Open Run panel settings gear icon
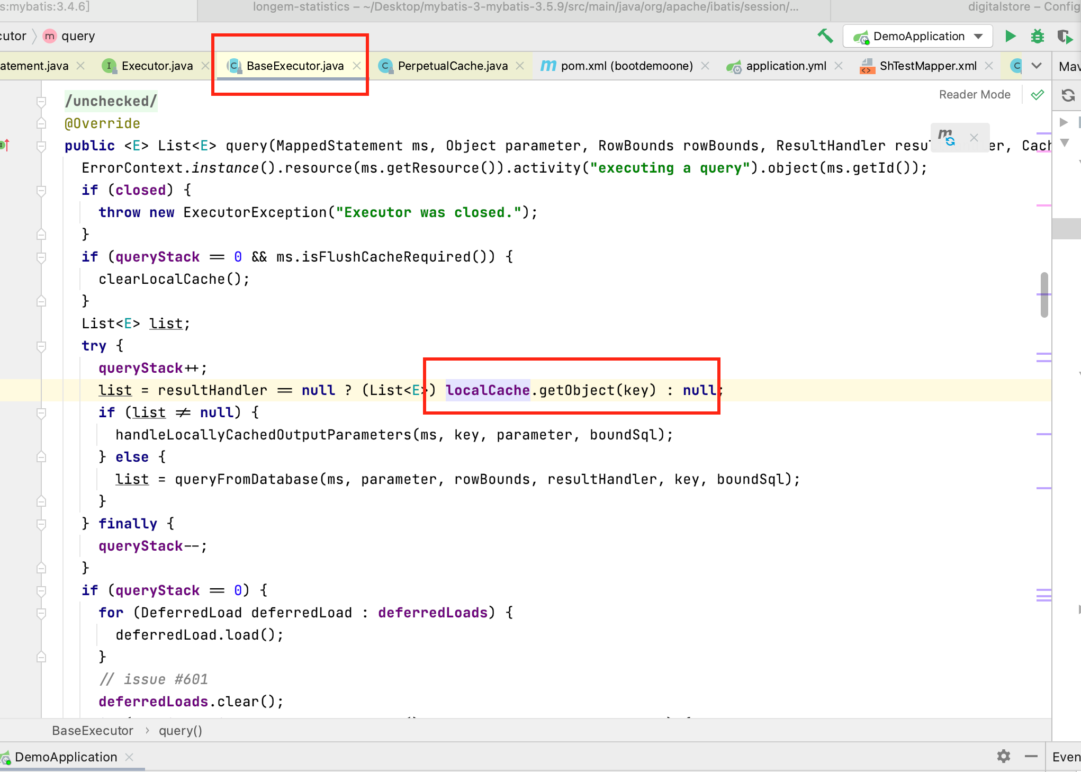The width and height of the screenshot is (1081, 772). click(1003, 756)
